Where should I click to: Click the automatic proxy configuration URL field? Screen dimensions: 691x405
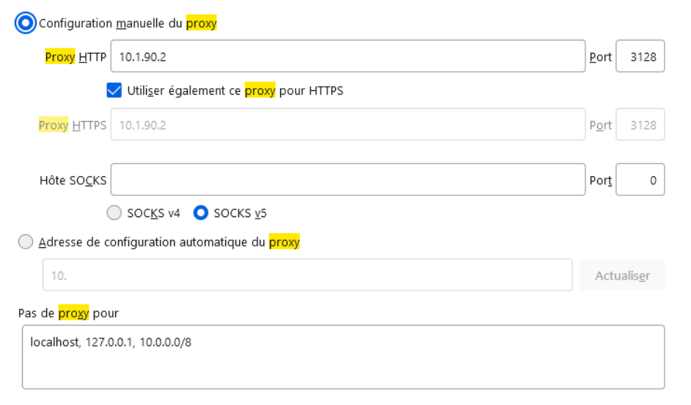(307, 276)
